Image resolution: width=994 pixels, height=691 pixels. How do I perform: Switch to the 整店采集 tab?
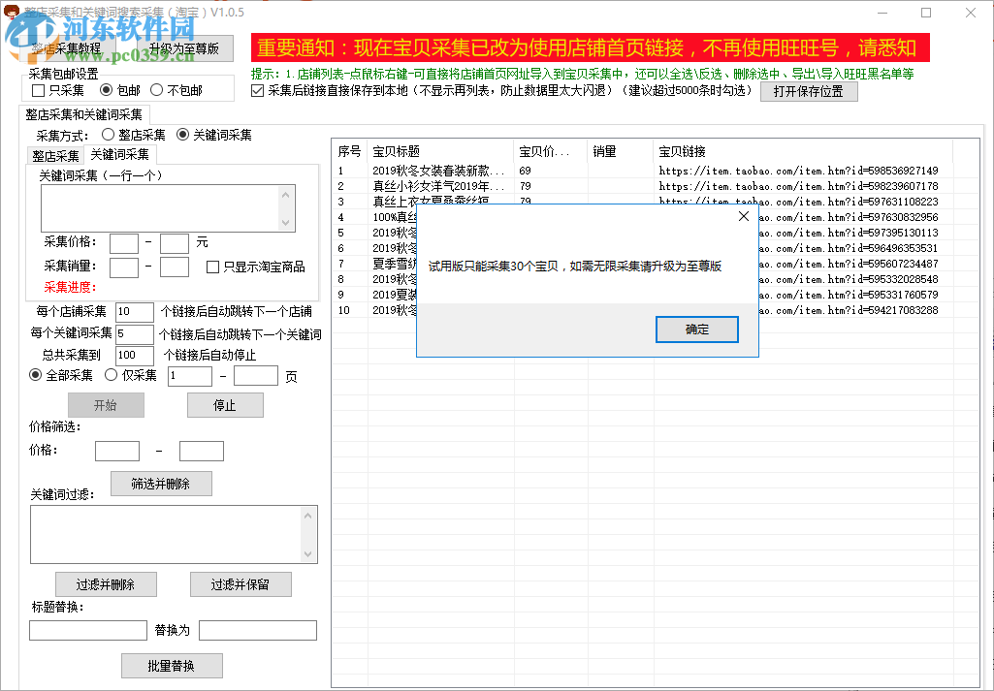tap(55, 154)
